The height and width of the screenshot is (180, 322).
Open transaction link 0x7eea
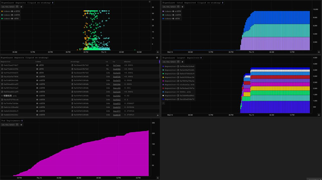(117, 65)
